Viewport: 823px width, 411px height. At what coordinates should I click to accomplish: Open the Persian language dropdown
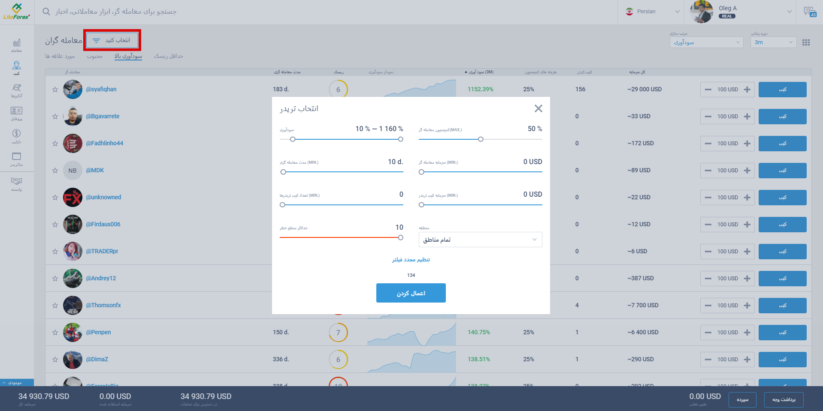652,12
